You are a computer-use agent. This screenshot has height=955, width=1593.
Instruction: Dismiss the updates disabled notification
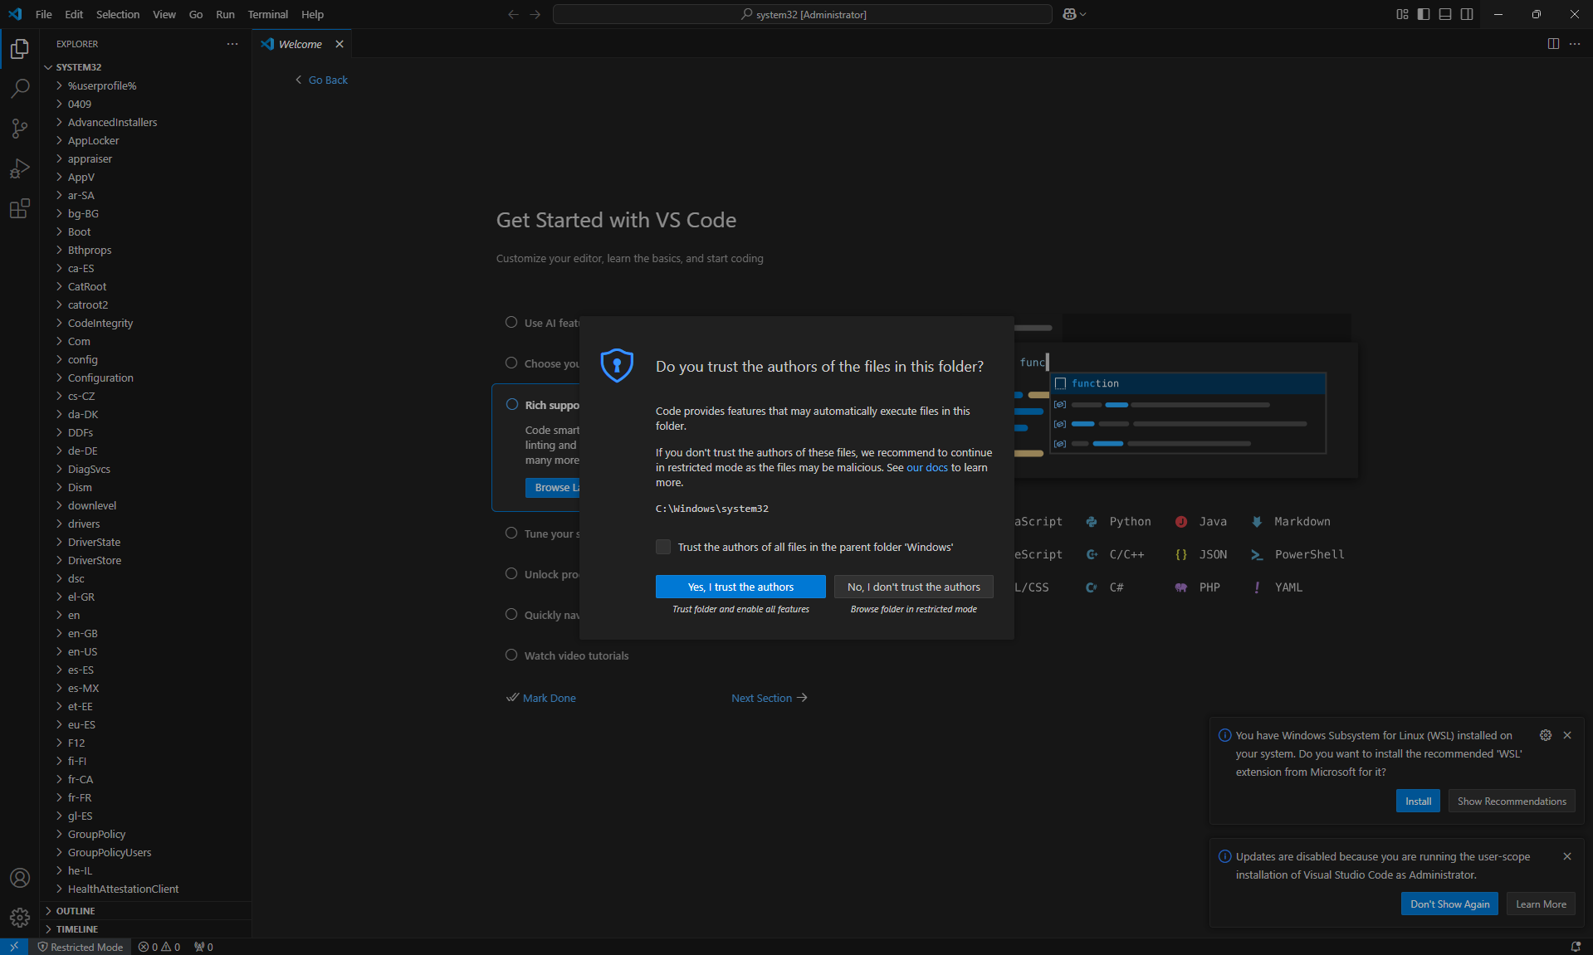click(1567, 856)
